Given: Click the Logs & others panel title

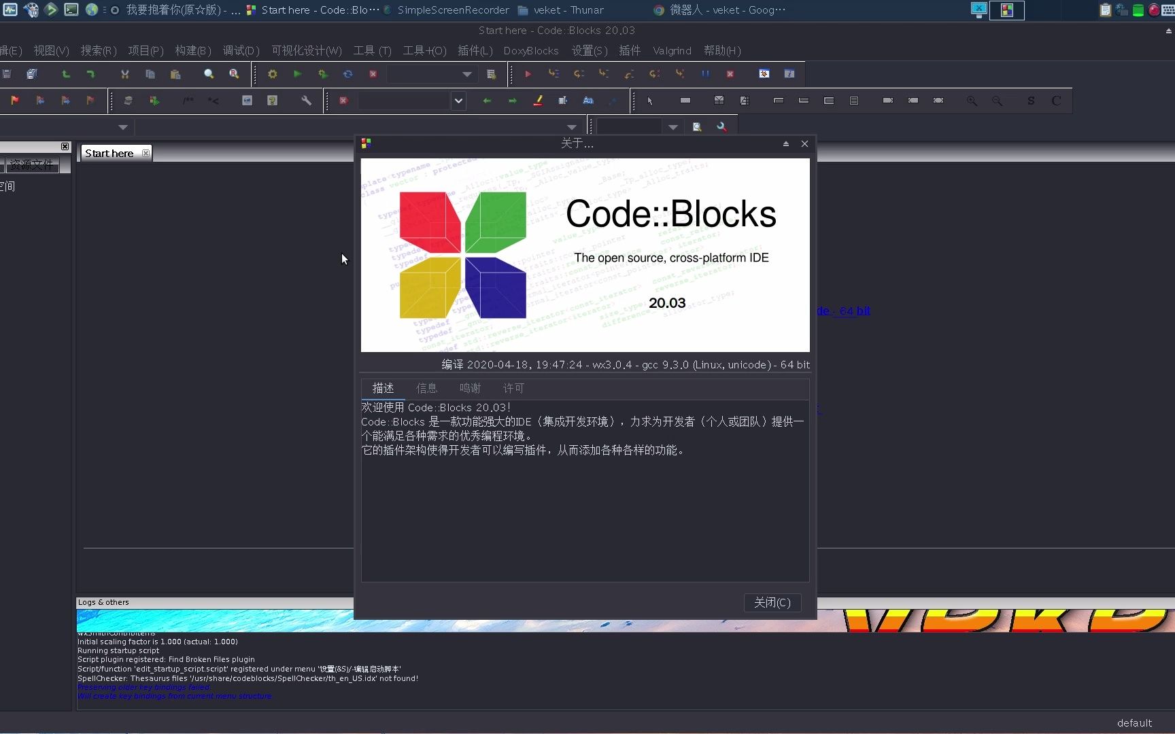Looking at the screenshot, I should pyautogui.click(x=103, y=602).
